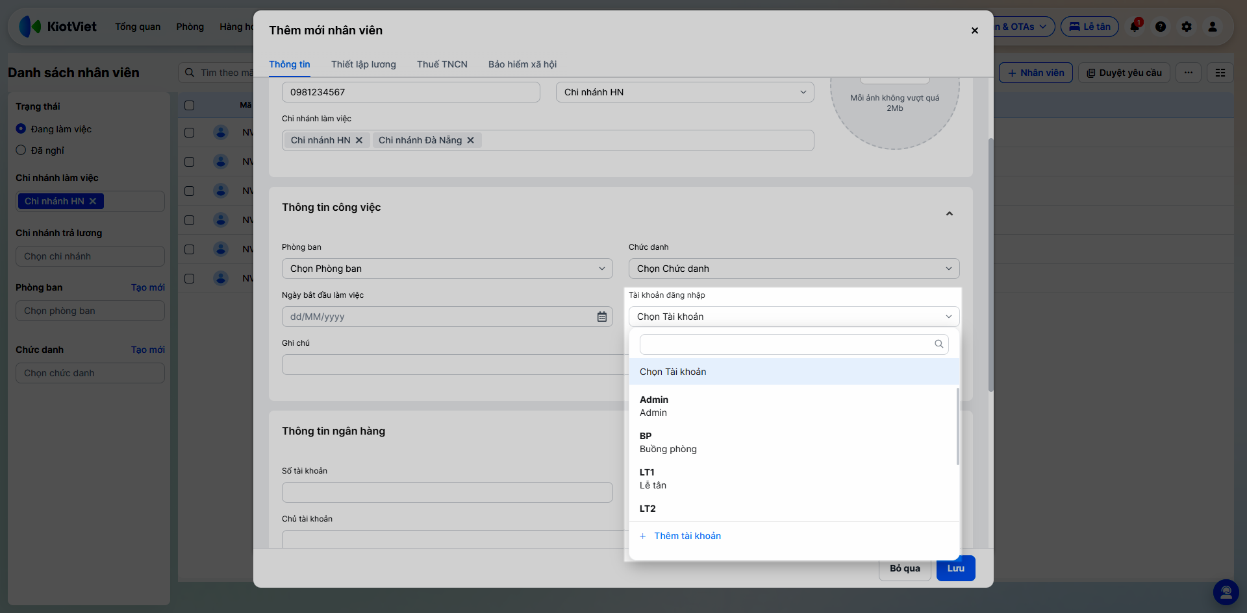Collapse the Chọn Tài khoản dropdown

794,317
